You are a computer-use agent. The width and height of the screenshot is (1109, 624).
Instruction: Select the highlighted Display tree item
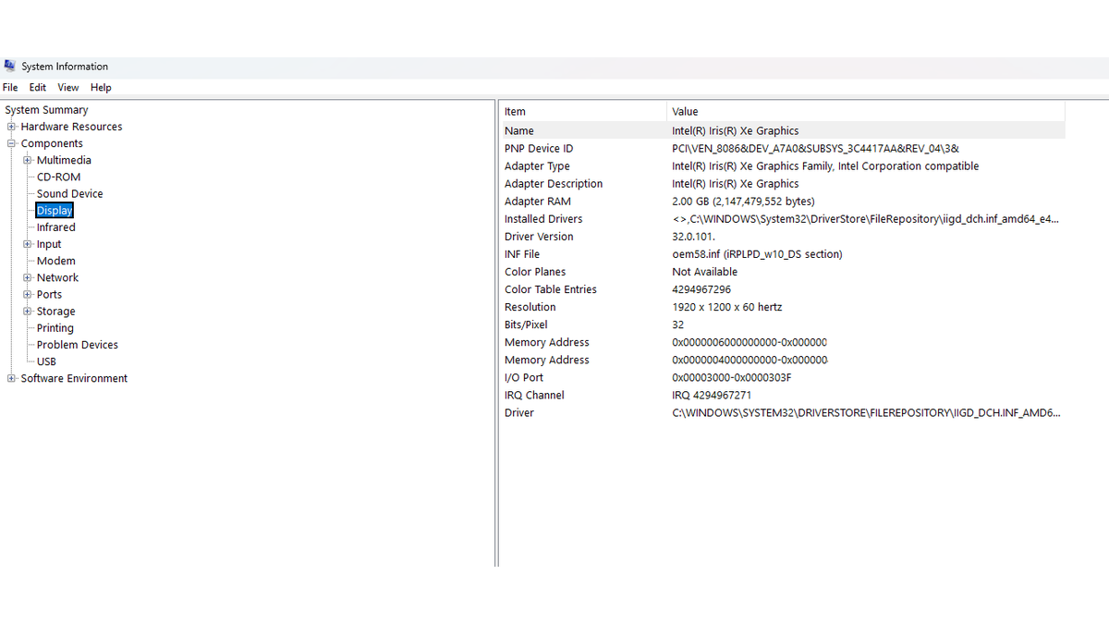coord(55,211)
